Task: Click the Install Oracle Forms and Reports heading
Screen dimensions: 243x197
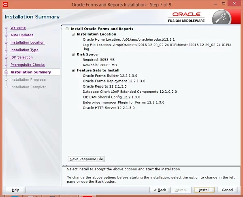Action: 102,29
